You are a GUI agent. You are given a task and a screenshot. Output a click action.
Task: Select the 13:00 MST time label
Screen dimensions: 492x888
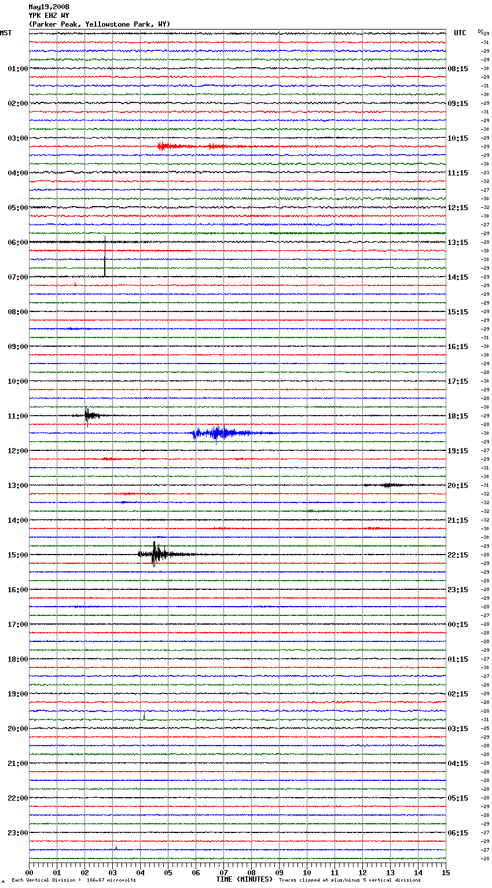pyautogui.click(x=17, y=486)
